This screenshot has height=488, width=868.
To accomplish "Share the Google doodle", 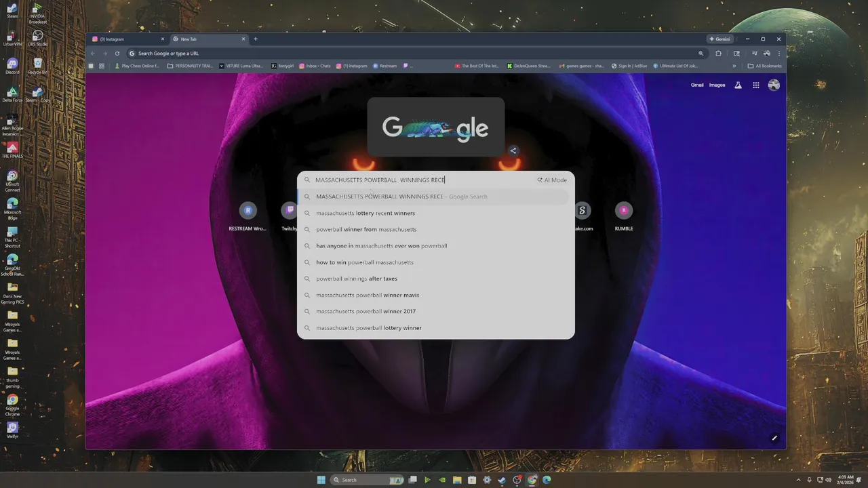I will [x=513, y=151].
